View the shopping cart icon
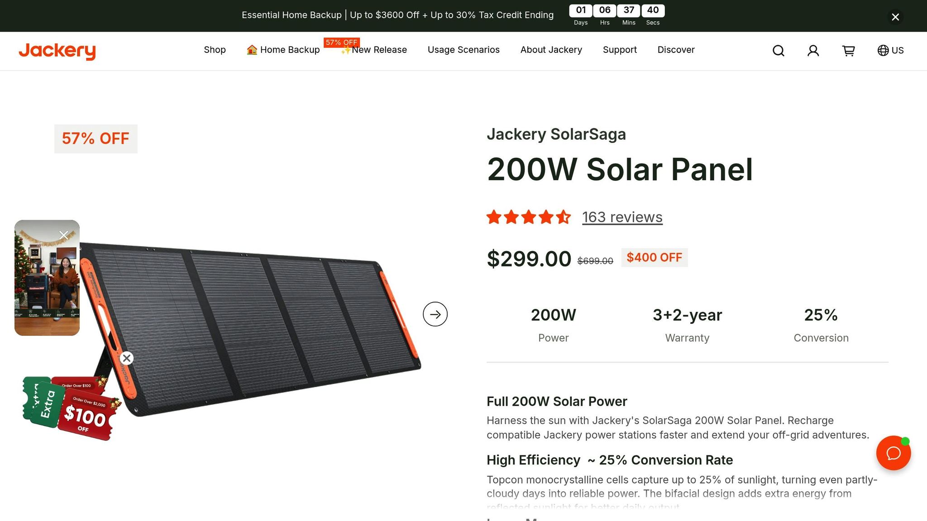This screenshot has width=927, height=521. click(849, 51)
